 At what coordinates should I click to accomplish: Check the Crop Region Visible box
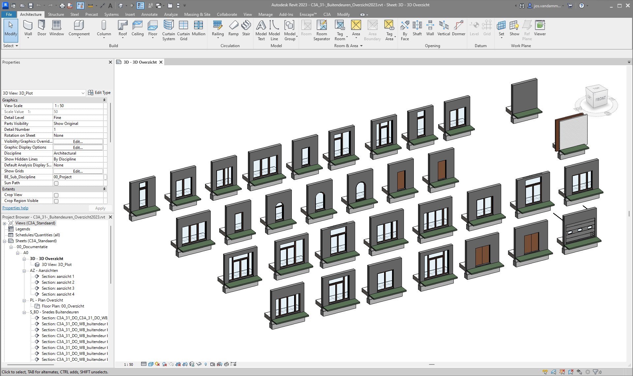click(x=56, y=201)
